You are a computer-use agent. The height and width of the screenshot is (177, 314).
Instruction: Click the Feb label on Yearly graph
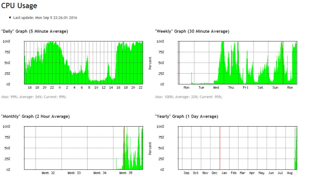coord(234,173)
